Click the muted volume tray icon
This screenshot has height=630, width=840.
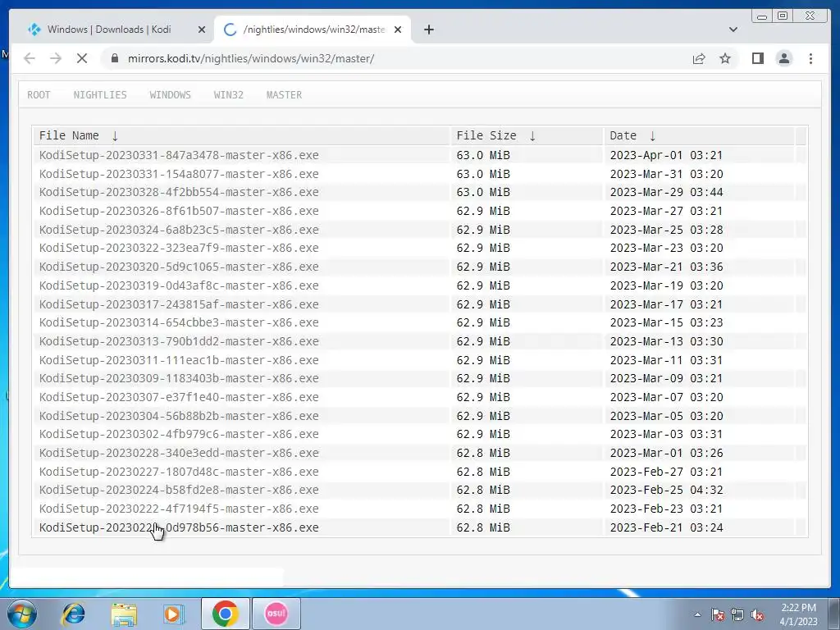(757, 615)
